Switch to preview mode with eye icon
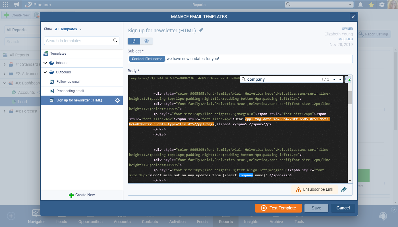The height and width of the screenshot is (227, 398). pos(146,41)
